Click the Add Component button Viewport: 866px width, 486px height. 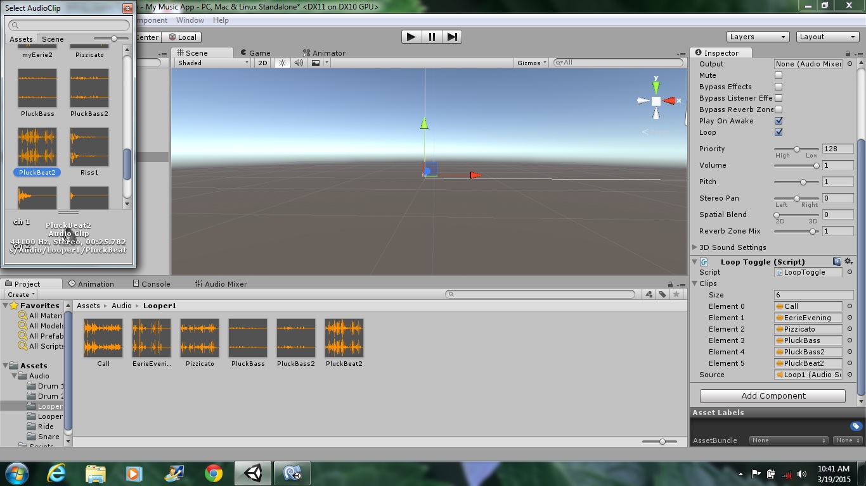pyautogui.click(x=772, y=396)
